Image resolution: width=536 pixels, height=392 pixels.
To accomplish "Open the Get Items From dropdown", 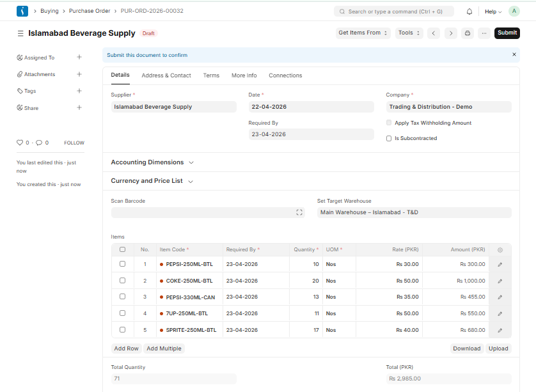I will pos(363,33).
